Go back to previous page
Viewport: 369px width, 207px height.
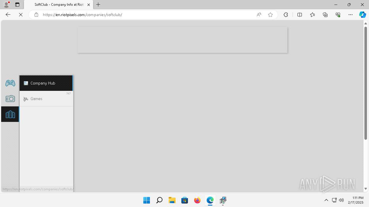click(8, 15)
